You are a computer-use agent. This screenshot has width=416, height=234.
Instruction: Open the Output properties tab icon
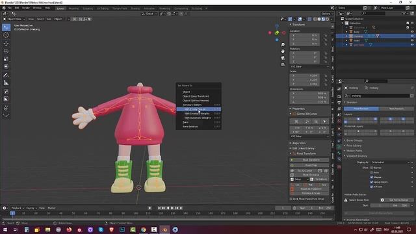[x=339, y=103]
